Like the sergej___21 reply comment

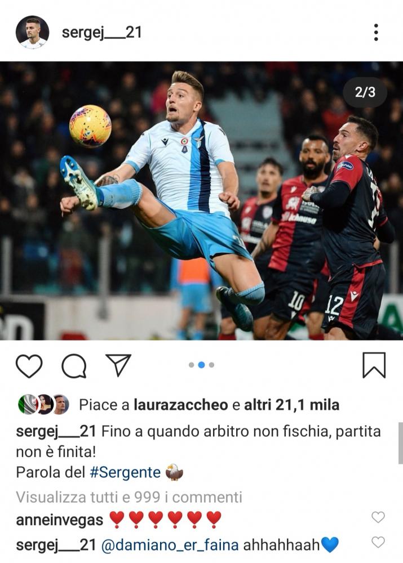(x=378, y=542)
